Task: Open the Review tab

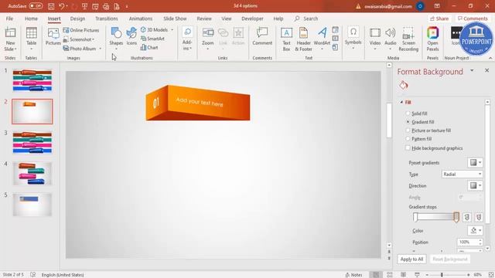Action: [204, 19]
